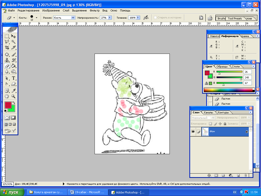Switch to Standard mode editing

(x=7, y=118)
